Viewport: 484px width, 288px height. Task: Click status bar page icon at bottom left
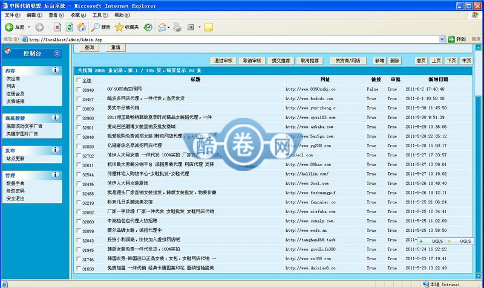tap(5, 284)
